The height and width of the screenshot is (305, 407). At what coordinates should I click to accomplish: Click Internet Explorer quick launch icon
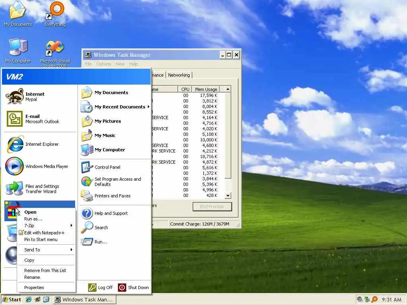click(29, 299)
